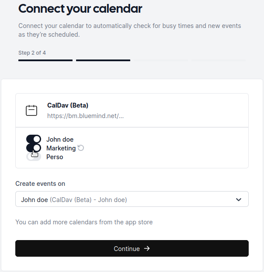Jump to the third progress step segment
The height and width of the screenshot is (272, 264).
(x=161, y=60)
